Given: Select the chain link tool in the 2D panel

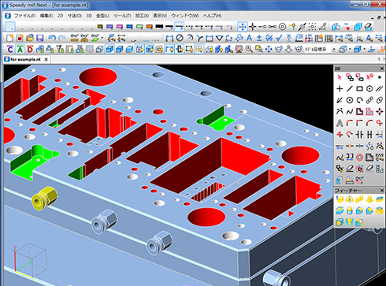Looking at the screenshot, I should click(x=369, y=100).
